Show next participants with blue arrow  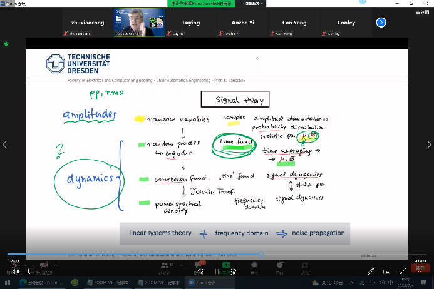tap(381, 23)
